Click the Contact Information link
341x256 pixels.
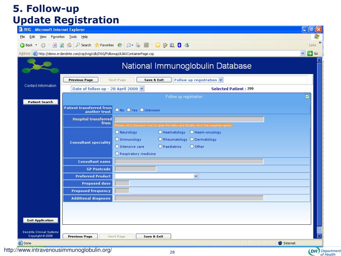pyautogui.click(x=40, y=86)
